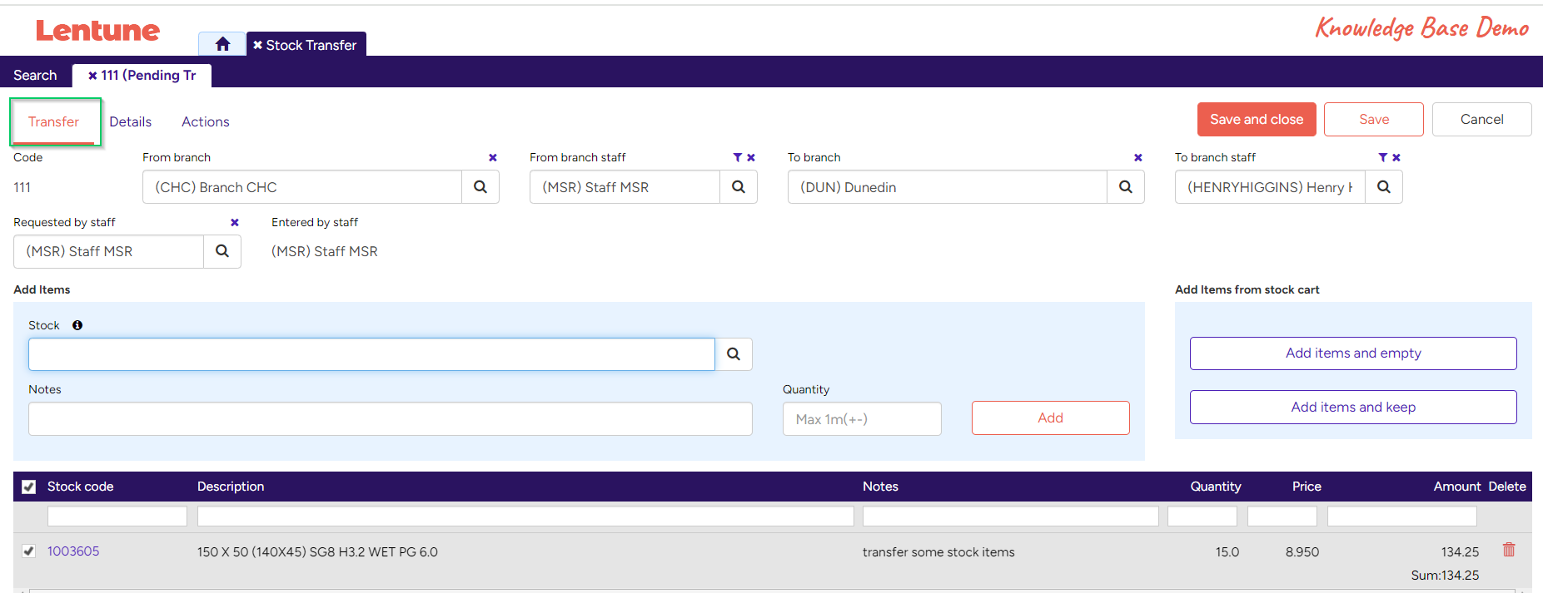
Task: Click Add items and keep
Action: pos(1353,407)
